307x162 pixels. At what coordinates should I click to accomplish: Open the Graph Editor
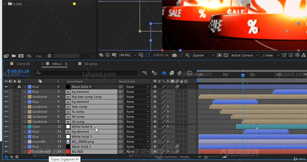[x=189, y=73]
